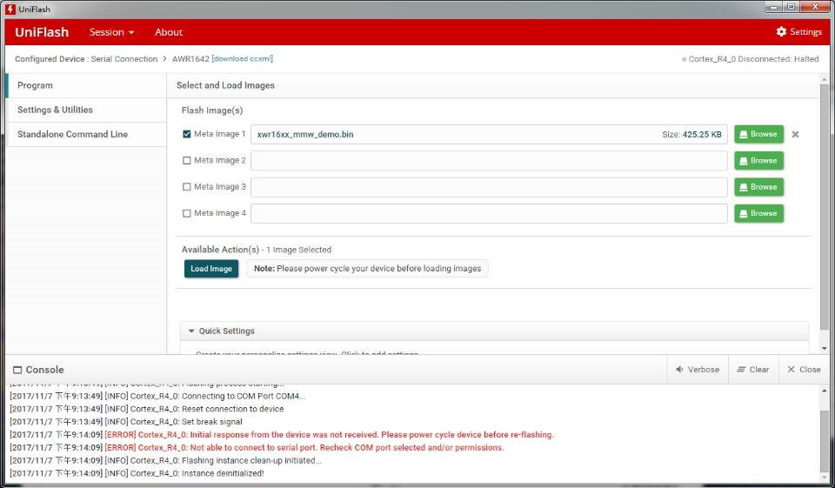This screenshot has height=488, width=835.
Task: Click the Meta Image 4 empty path field
Action: (489, 213)
